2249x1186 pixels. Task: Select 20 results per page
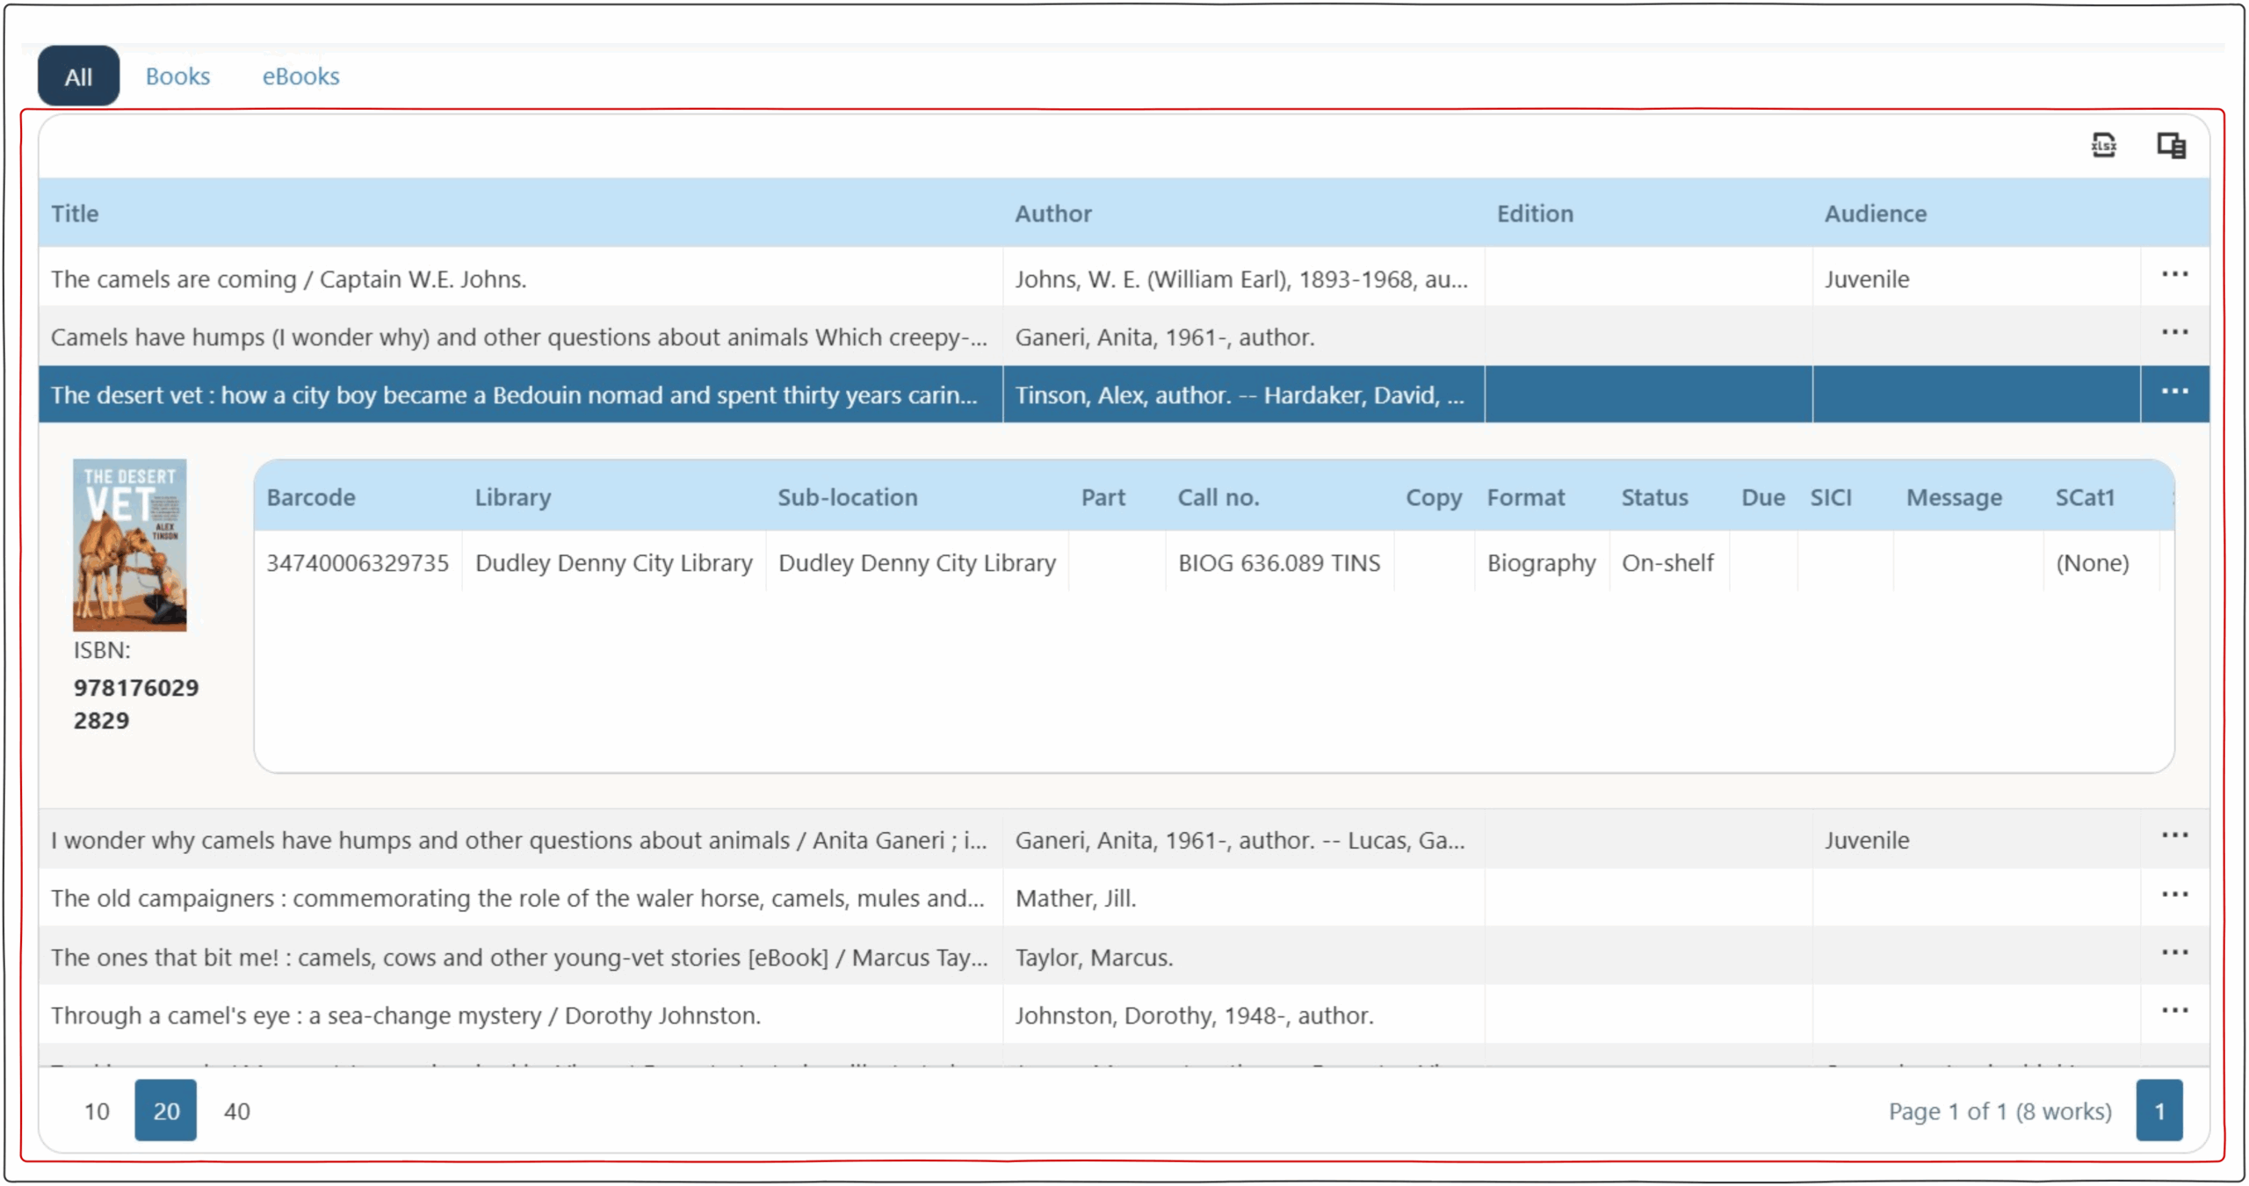pos(165,1110)
